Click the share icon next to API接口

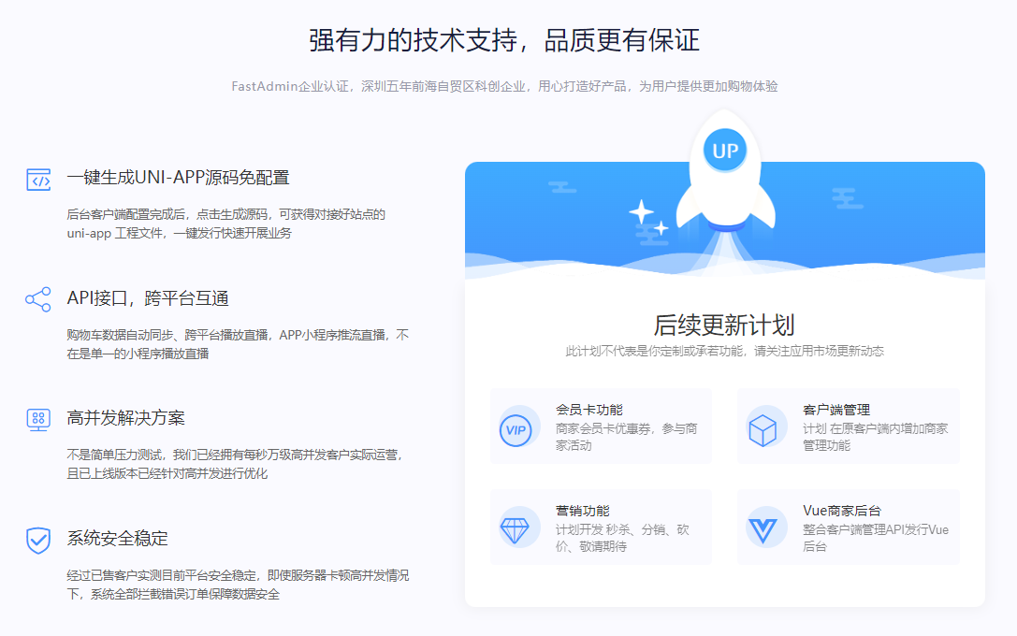[x=38, y=299]
